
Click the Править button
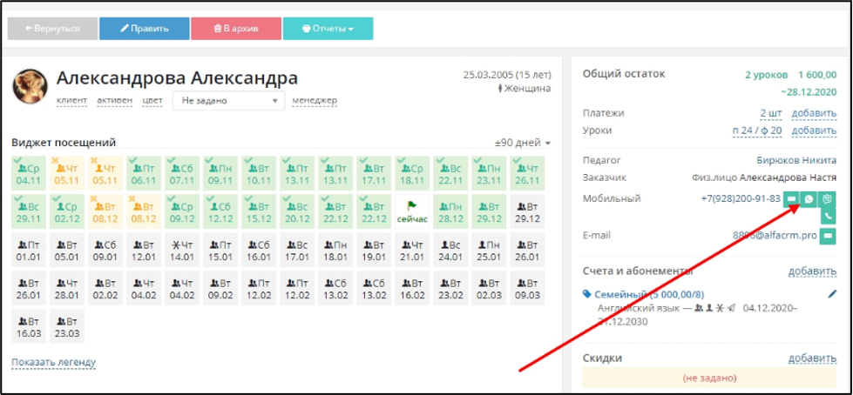(x=144, y=29)
